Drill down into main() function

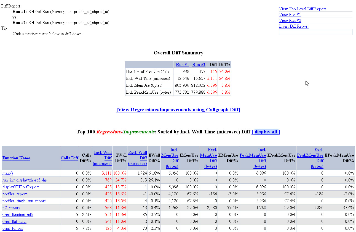click(x=8, y=173)
